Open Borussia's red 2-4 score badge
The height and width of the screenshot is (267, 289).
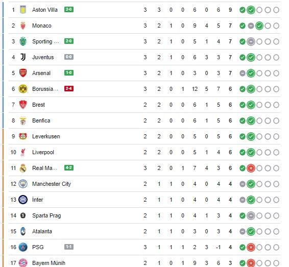(69, 89)
